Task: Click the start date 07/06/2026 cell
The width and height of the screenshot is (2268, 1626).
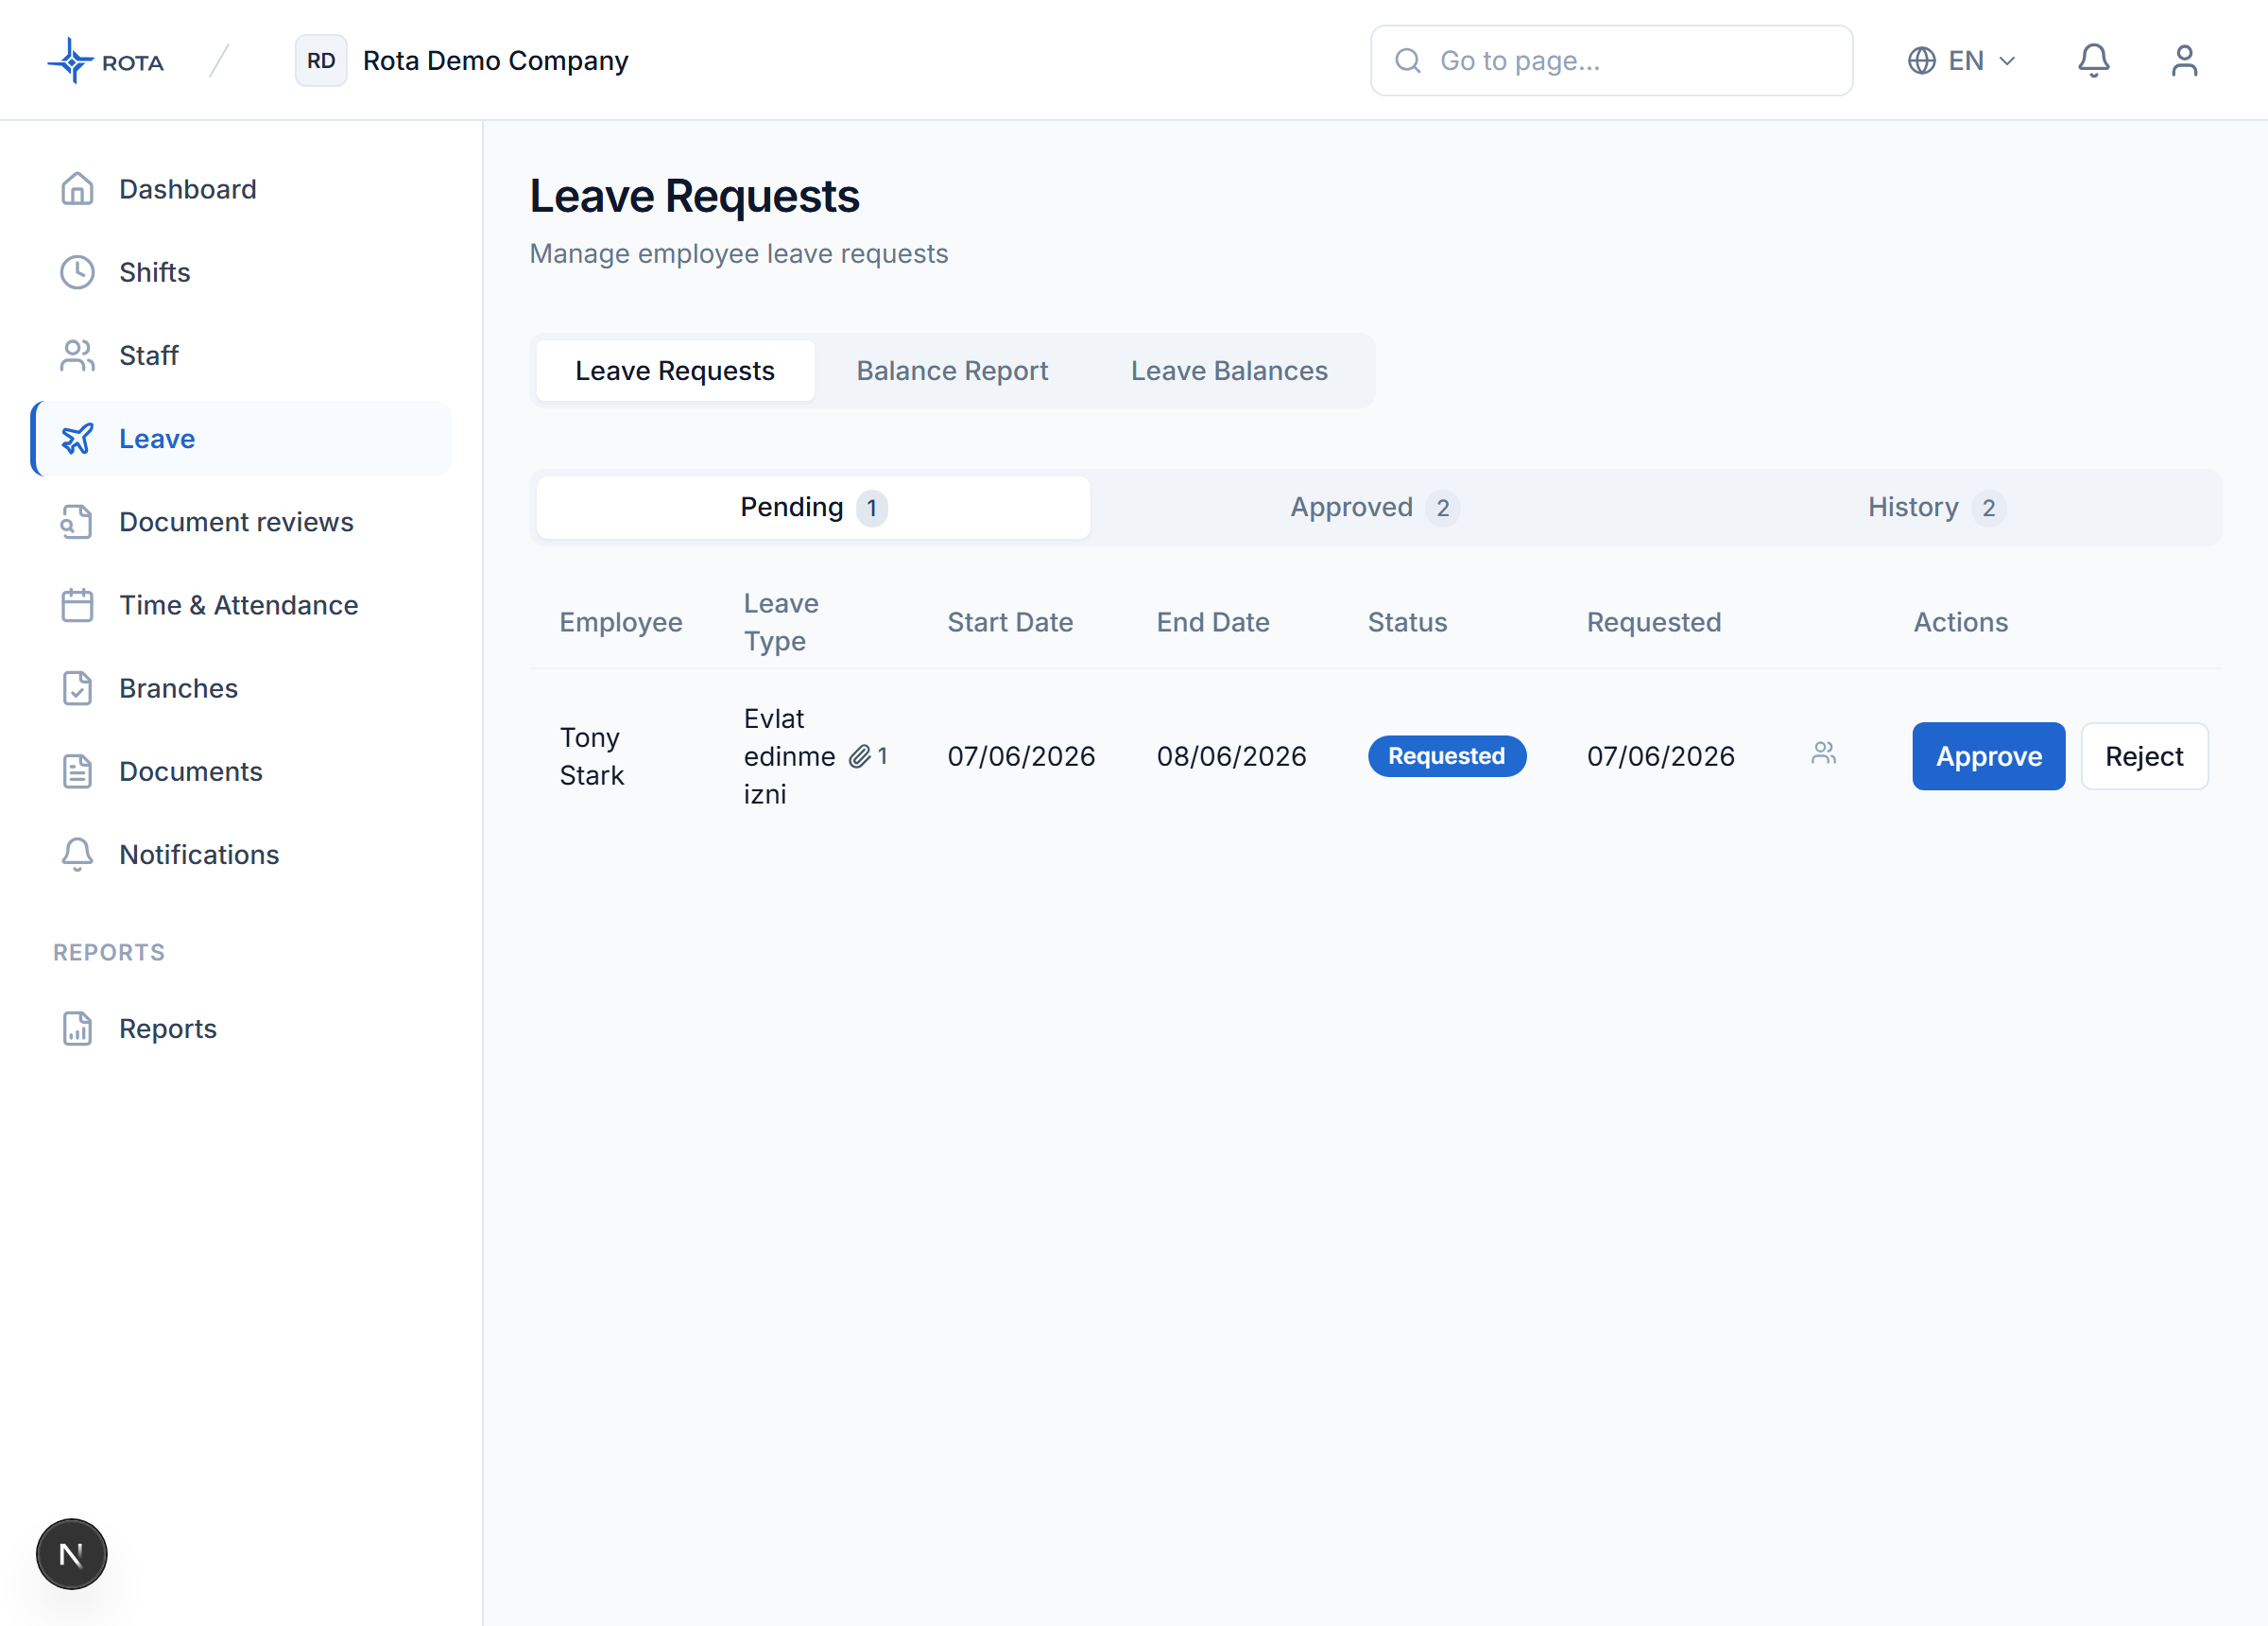Action: pos(1021,756)
